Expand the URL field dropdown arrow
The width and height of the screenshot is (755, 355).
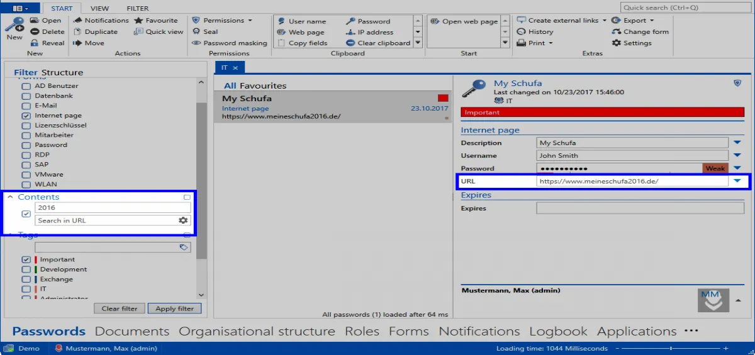tap(737, 182)
